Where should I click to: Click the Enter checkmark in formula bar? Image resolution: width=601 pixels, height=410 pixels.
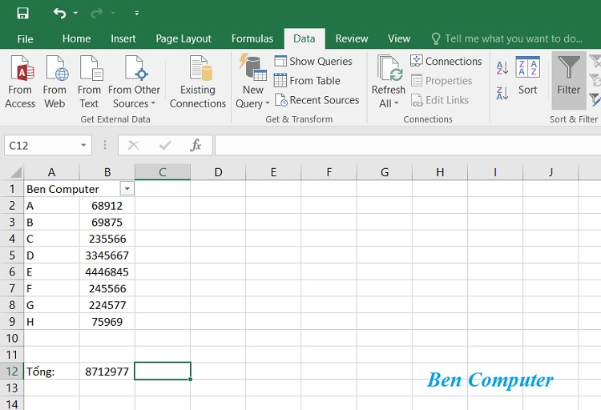tap(165, 146)
